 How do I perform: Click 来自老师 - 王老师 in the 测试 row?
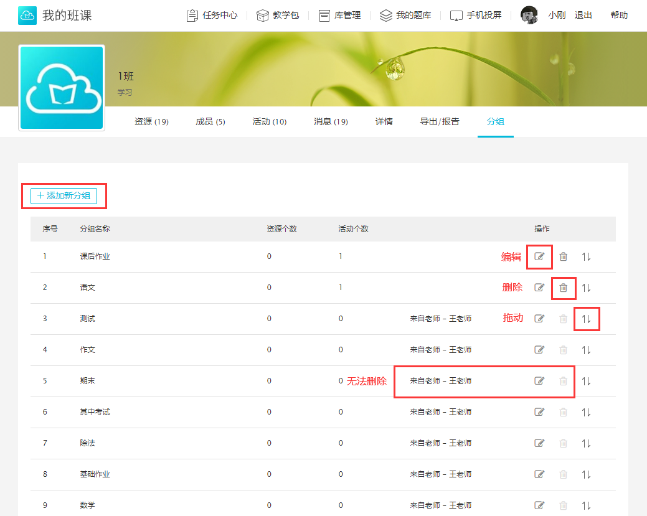tap(441, 319)
